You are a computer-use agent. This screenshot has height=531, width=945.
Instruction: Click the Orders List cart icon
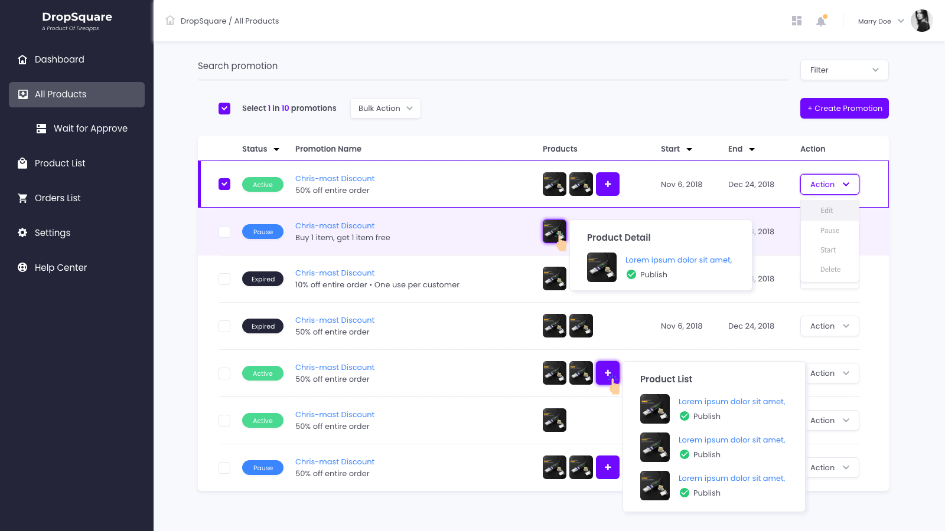click(22, 198)
